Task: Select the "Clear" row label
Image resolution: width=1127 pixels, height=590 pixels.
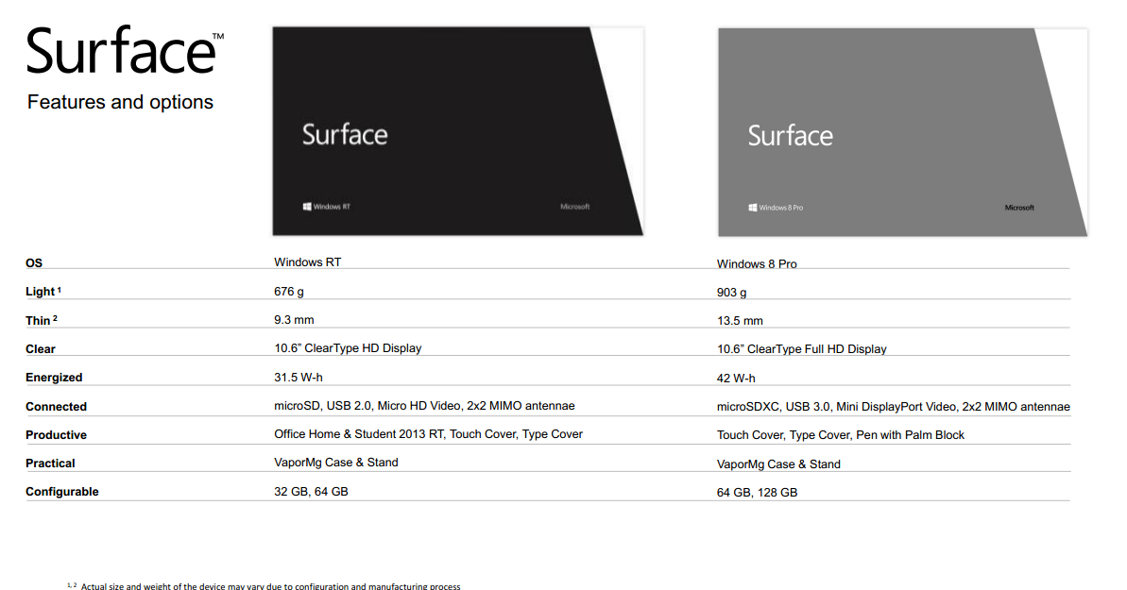Action: [x=41, y=349]
